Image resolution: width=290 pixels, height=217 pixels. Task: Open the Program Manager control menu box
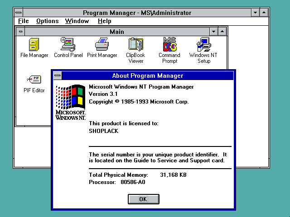pos(19,13)
